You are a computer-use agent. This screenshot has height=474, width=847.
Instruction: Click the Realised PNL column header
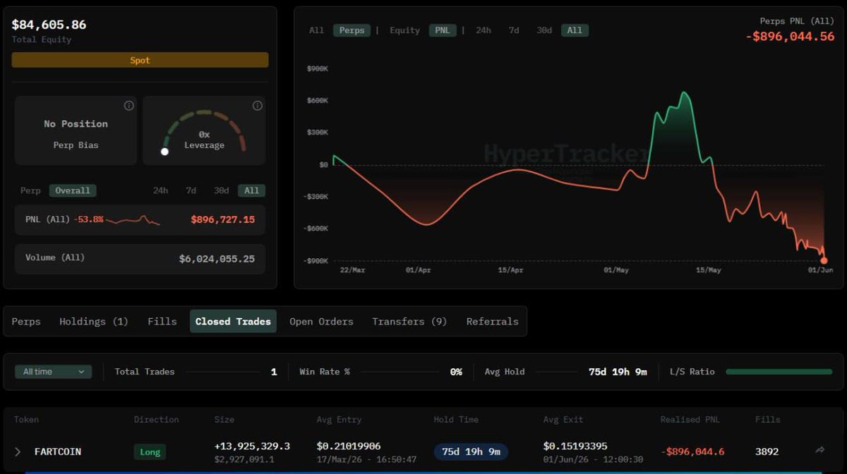[x=690, y=420]
